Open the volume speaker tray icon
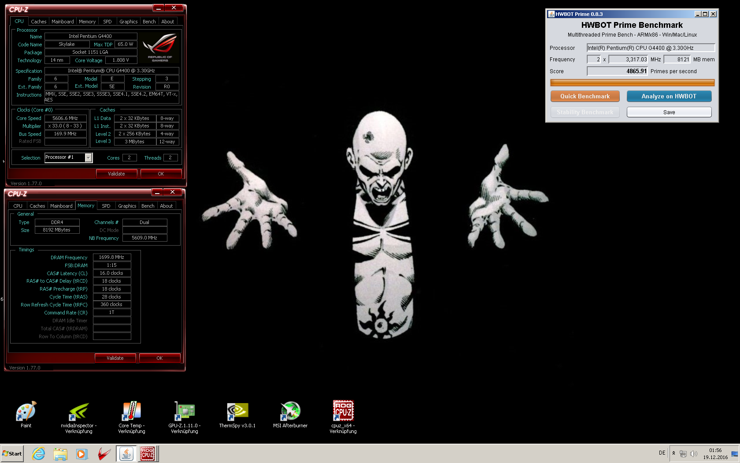This screenshot has width=740, height=463. (694, 454)
